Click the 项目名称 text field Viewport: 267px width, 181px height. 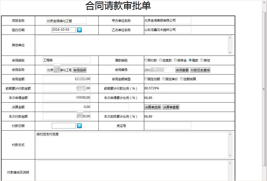66,21
